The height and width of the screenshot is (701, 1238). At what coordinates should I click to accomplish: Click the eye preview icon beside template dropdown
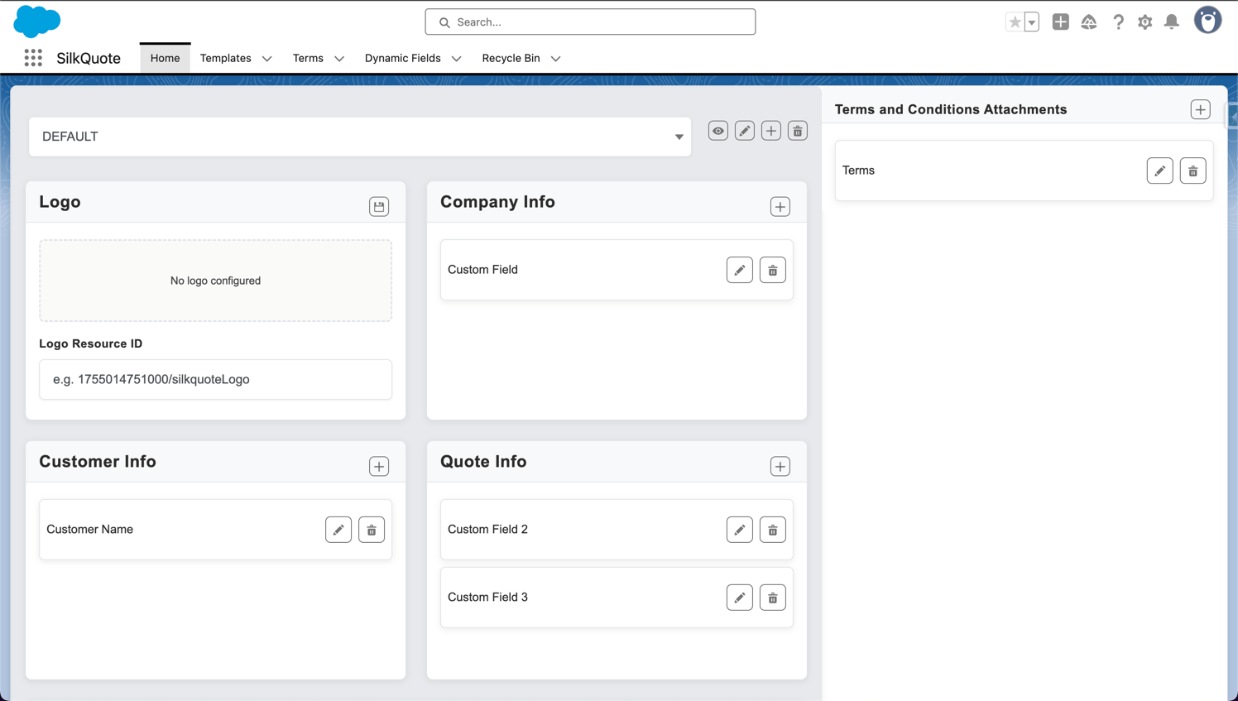coord(717,131)
